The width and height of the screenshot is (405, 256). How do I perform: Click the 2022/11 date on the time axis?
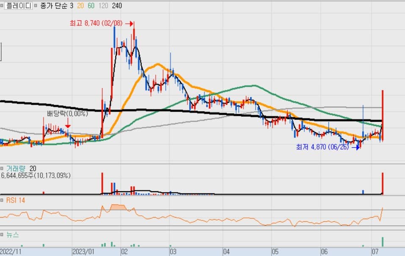(11, 252)
